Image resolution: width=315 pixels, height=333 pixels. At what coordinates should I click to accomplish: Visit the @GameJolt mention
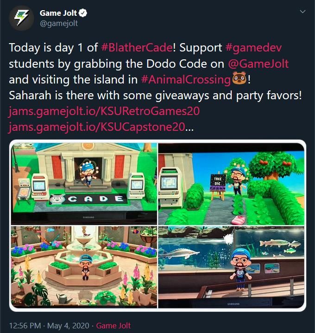point(258,64)
